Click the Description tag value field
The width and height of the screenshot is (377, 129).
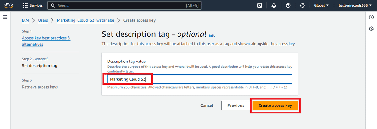200,79
